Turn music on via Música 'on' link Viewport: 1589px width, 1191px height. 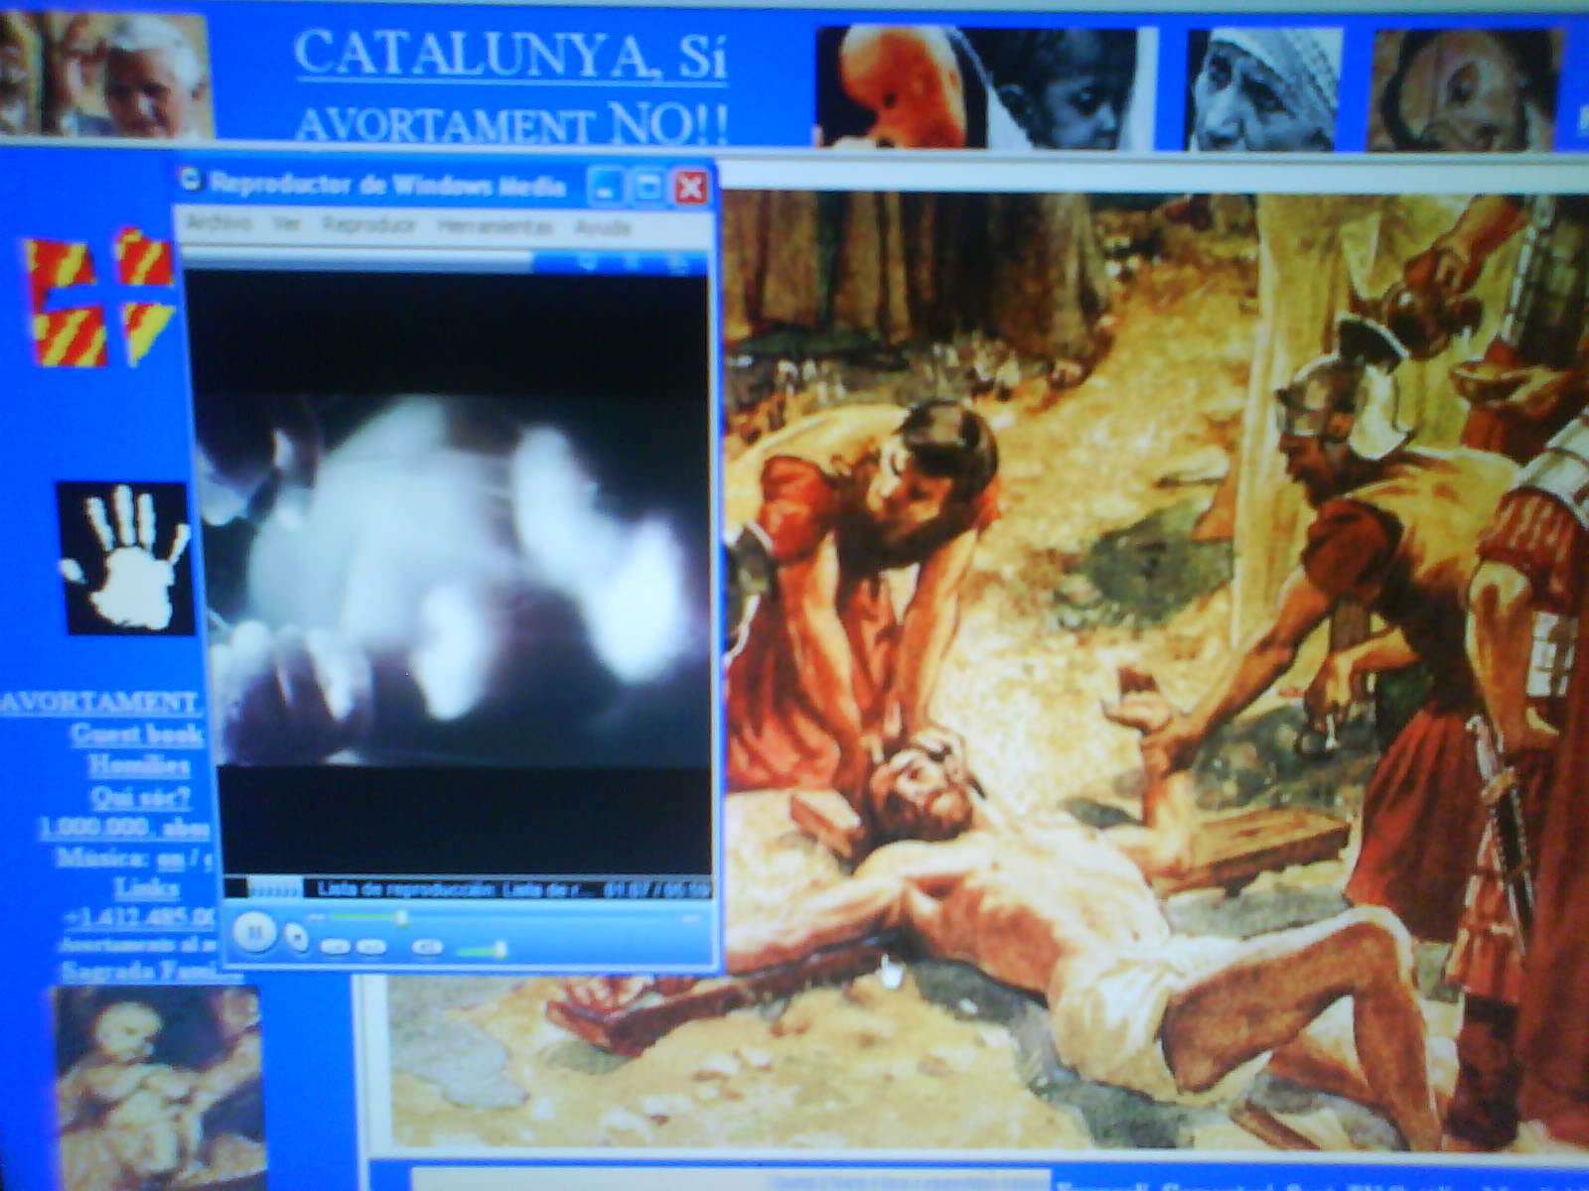(x=170, y=859)
